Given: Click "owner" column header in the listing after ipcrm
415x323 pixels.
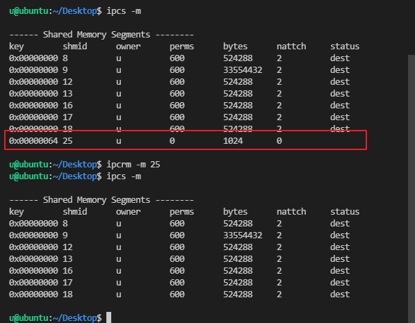Looking at the screenshot, I should (129, 212).
